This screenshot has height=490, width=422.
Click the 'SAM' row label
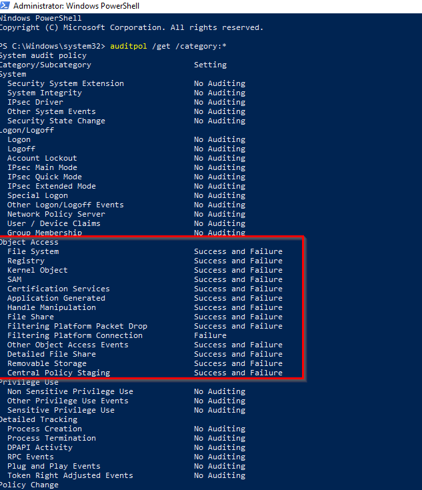15,279
